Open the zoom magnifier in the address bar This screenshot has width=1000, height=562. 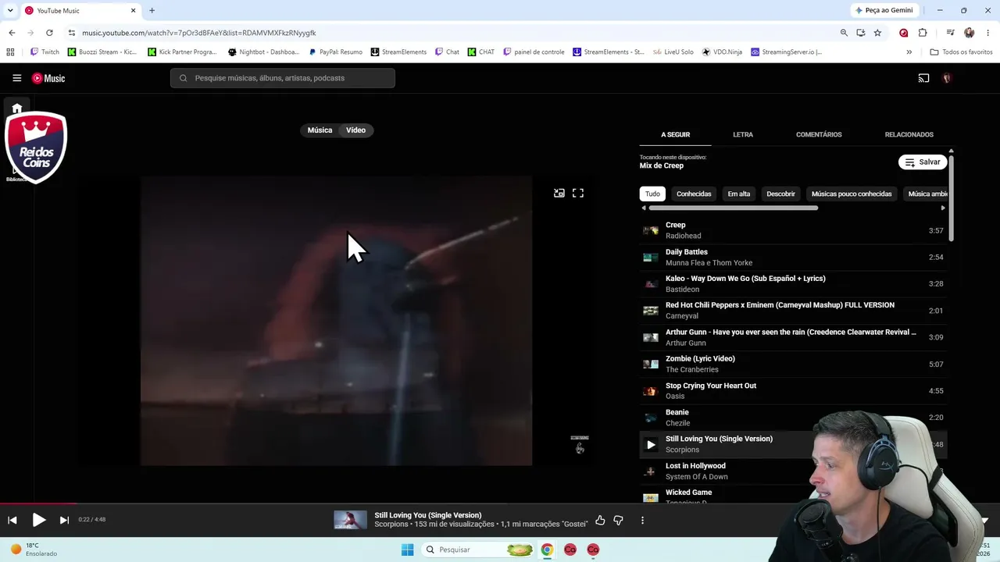(844, 33)
